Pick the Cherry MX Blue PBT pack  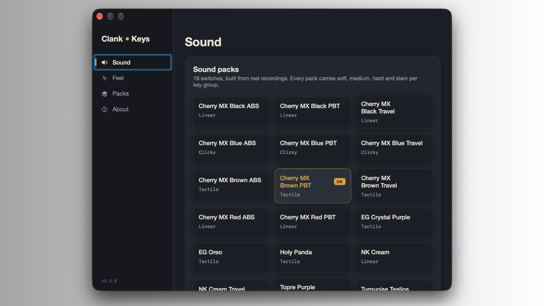313,149
